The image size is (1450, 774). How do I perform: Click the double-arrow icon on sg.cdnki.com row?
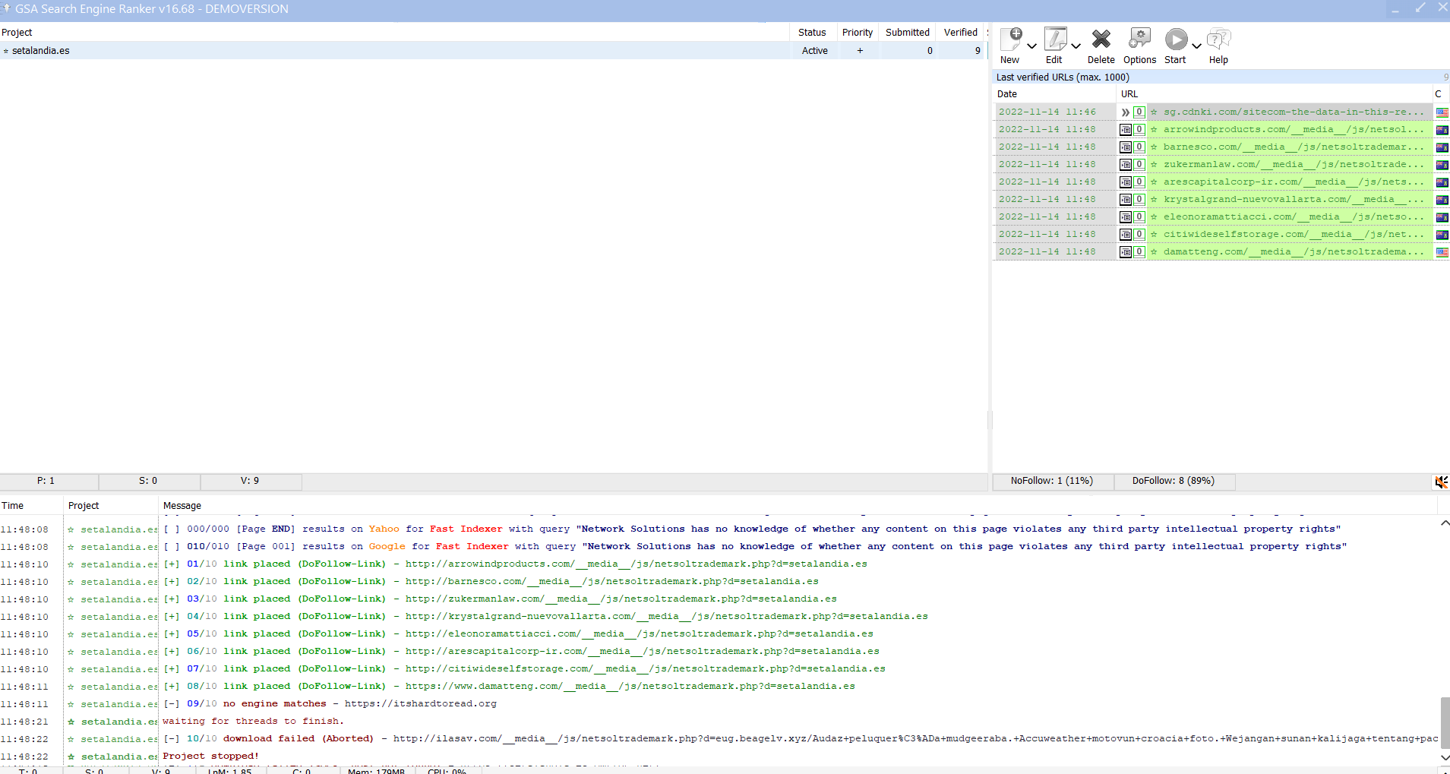click(x=1126, y=112)
